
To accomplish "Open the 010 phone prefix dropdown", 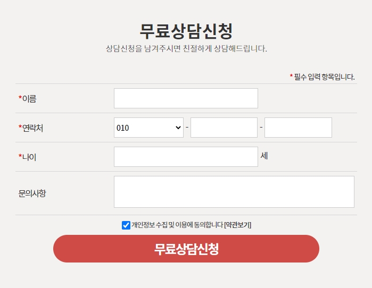I will click(148, 128).
